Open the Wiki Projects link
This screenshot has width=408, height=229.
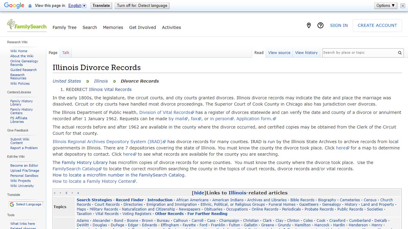click(21, 181)
